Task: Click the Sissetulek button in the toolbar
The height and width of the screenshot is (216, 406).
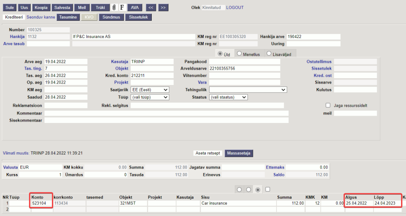Action: [x=139, y=17]
